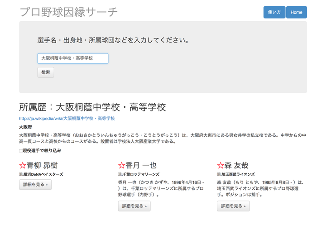
Task: Click the プロ野球因縁サーチ site title
Action: (69, 12)
